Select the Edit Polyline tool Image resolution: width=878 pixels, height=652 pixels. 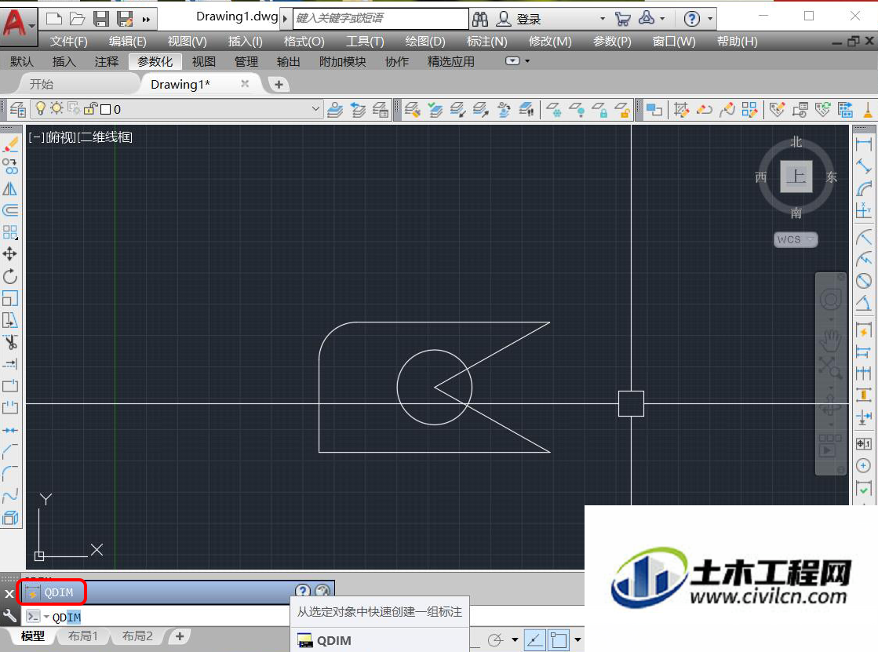tap(705, 109)
